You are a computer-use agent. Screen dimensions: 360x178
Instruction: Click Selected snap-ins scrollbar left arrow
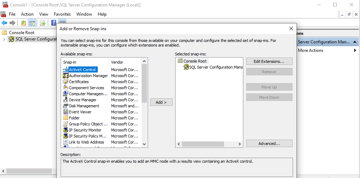point(179,144)
